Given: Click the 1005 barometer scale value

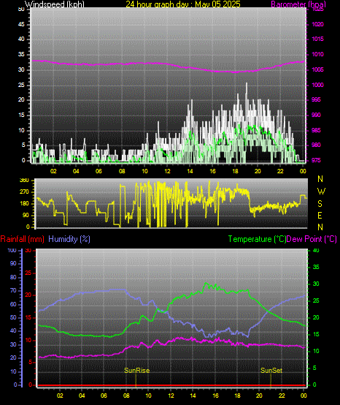Looking at the screenshot, I should coord(317,69).
